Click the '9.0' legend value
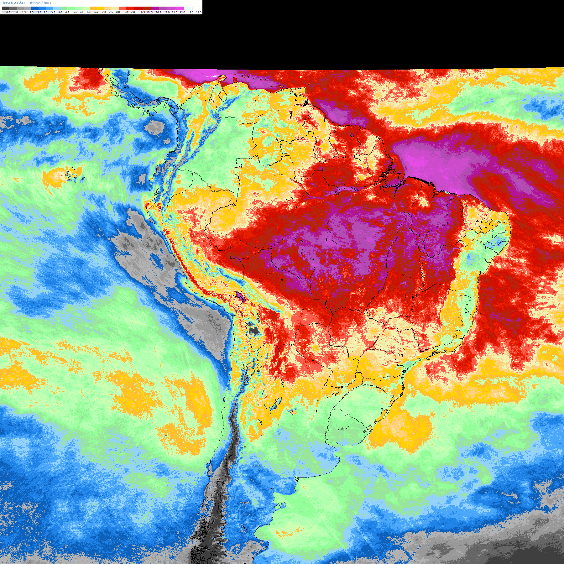 click(133, 12)
